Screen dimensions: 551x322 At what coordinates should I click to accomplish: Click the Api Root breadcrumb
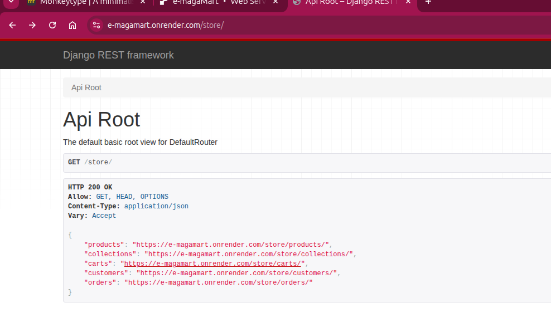[86, 88]
